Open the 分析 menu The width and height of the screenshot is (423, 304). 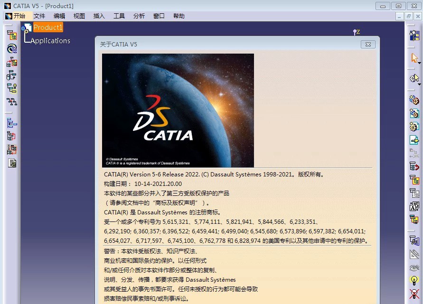coord(139,16)
